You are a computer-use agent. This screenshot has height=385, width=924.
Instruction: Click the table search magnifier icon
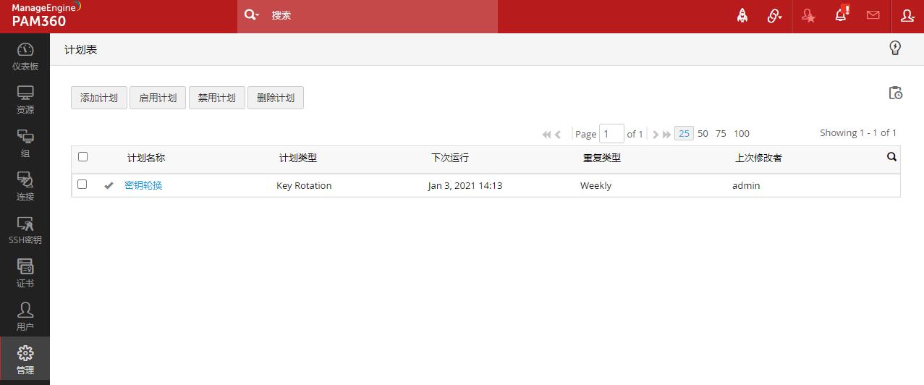pos(891,156)
